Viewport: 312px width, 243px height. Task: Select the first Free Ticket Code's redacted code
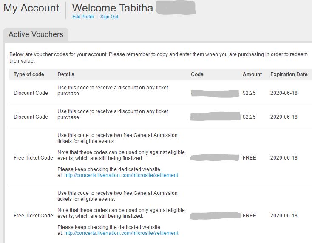(215, 158)
